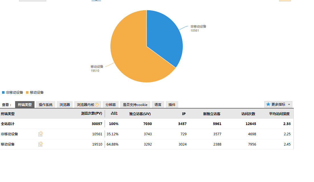
Task: Select the 分辨率 tab
Action: [111, 105]
